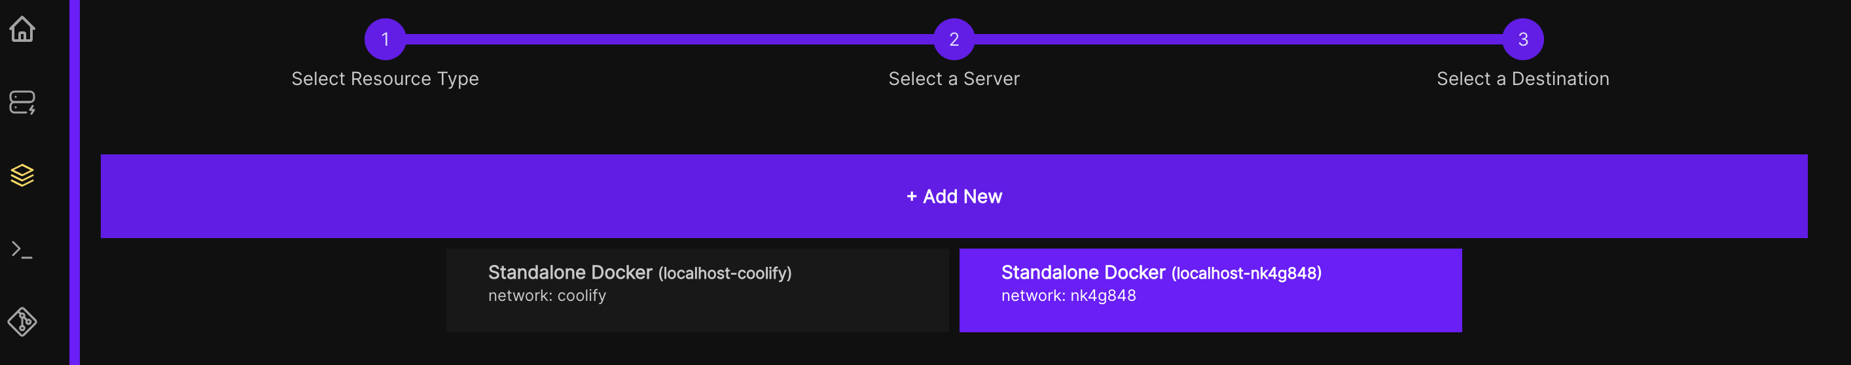The width and height of the screenshot is (1851, 365).
Task: Click the "network: coolify" text
Action: (547, 296)
